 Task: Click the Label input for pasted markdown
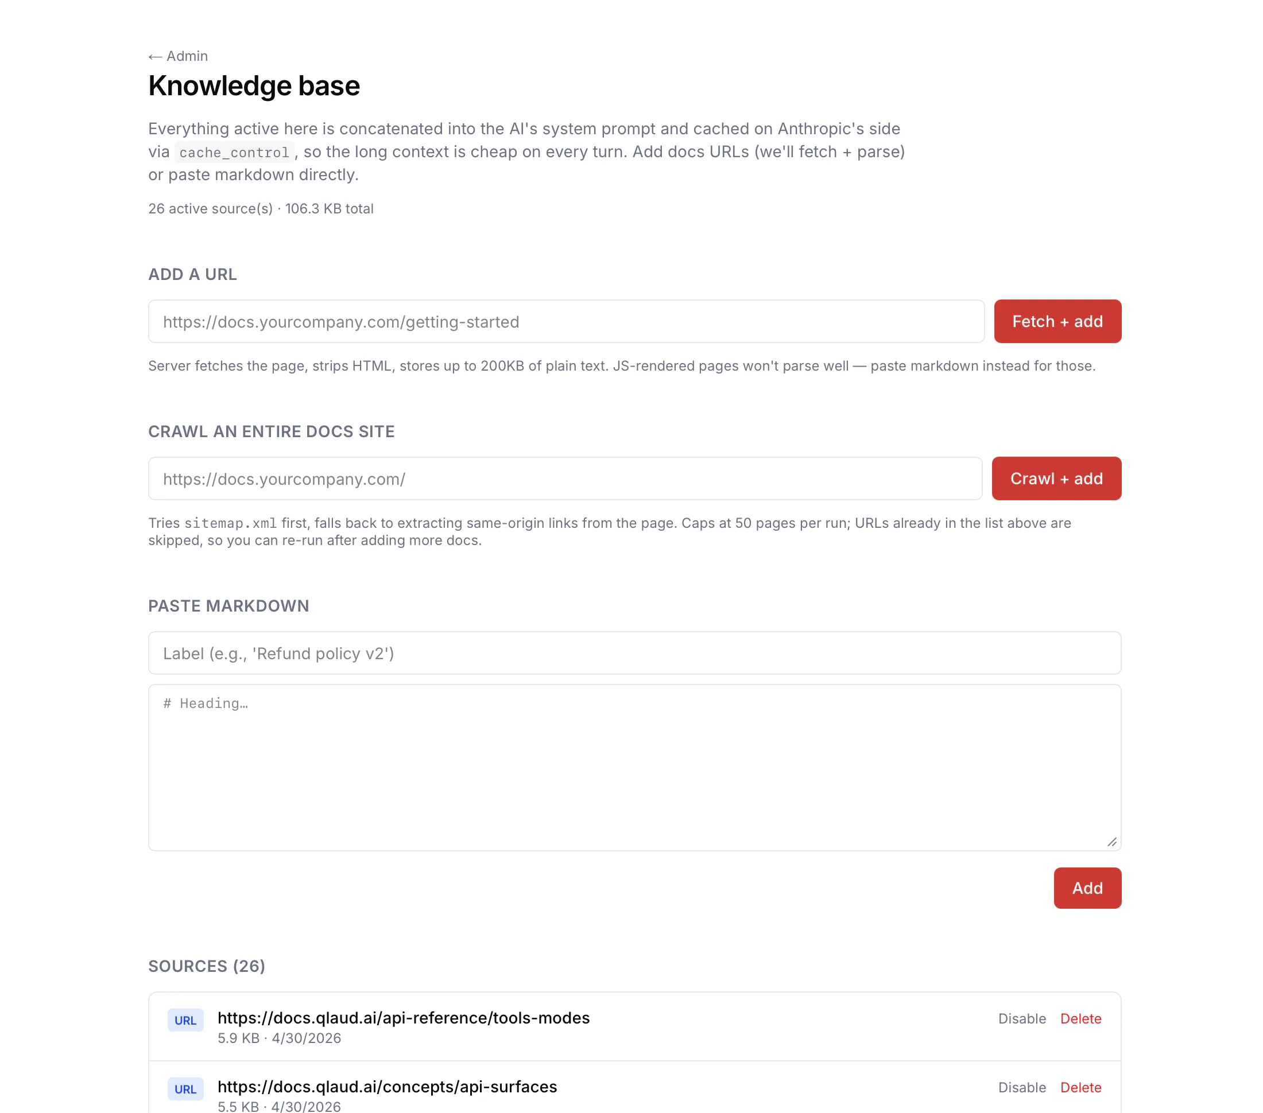click(635, 653)
